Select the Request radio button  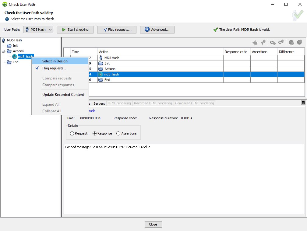pyautogui.click(x=72, y=133)
